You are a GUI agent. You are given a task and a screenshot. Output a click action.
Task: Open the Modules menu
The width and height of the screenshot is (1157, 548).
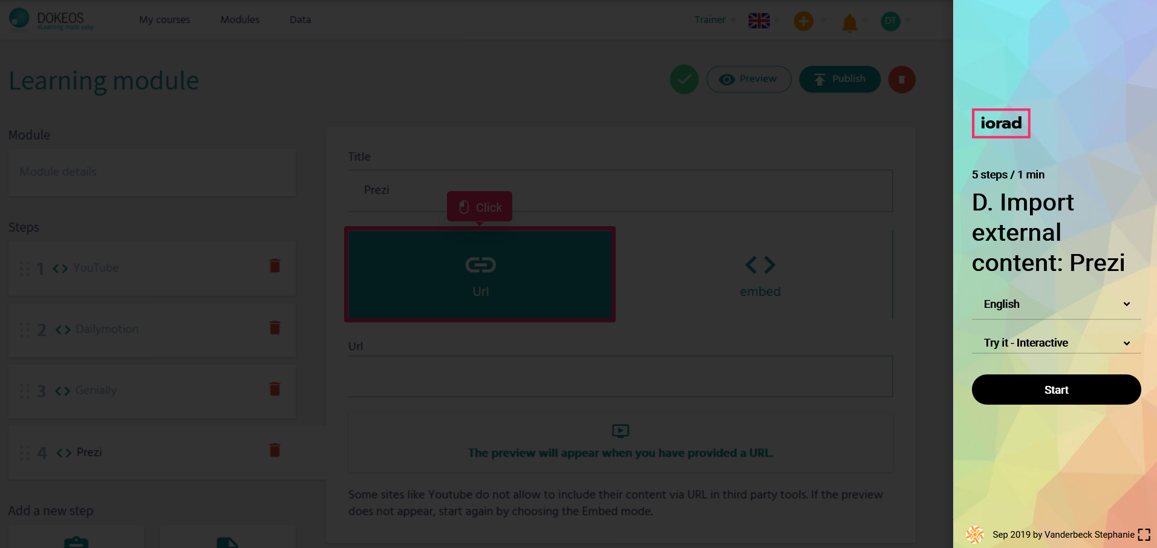click(x=240, y=20)
